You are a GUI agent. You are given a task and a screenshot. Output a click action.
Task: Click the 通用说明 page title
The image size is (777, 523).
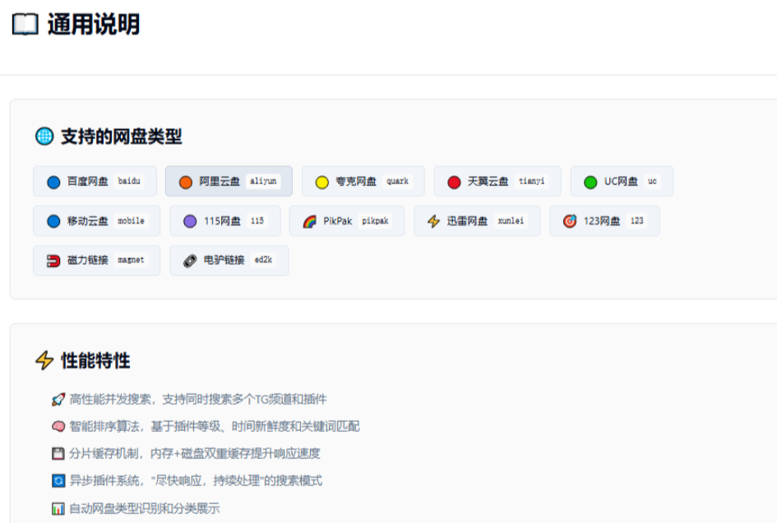click(94, 25)
